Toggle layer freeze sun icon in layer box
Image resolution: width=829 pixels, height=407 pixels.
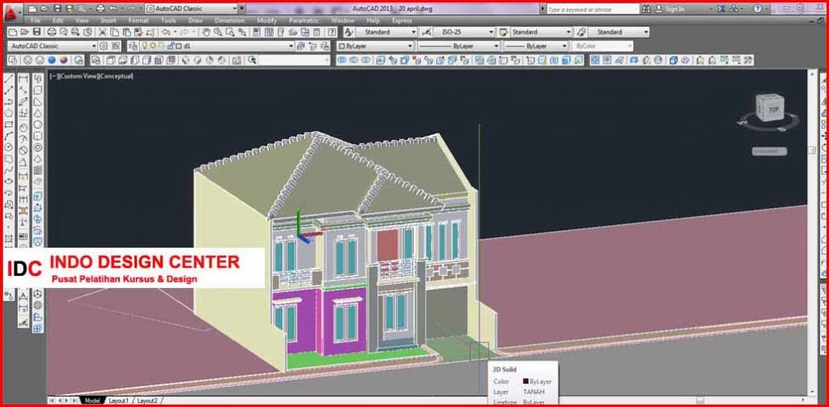[x=153, y=46]
